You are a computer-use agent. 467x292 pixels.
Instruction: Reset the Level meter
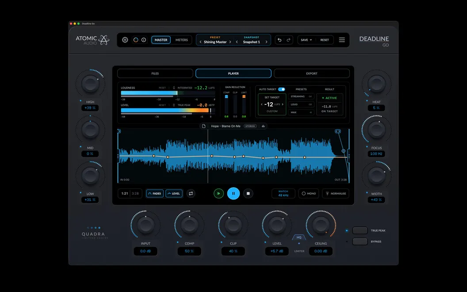pyautogui.click(x=162, y=105)
